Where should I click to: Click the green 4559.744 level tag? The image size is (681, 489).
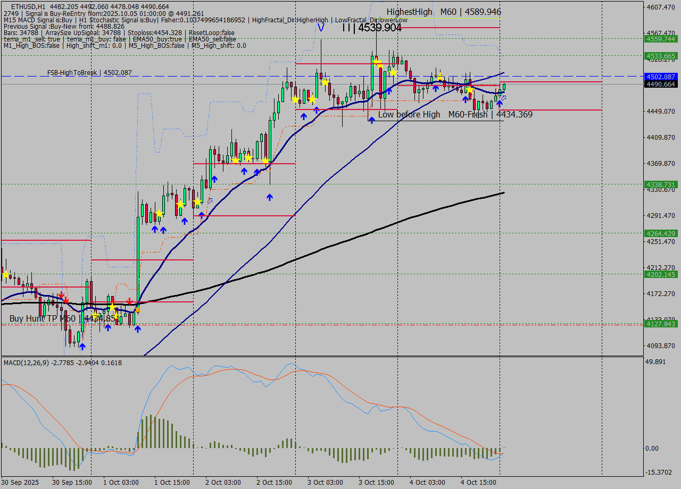[x=660, y=39]
